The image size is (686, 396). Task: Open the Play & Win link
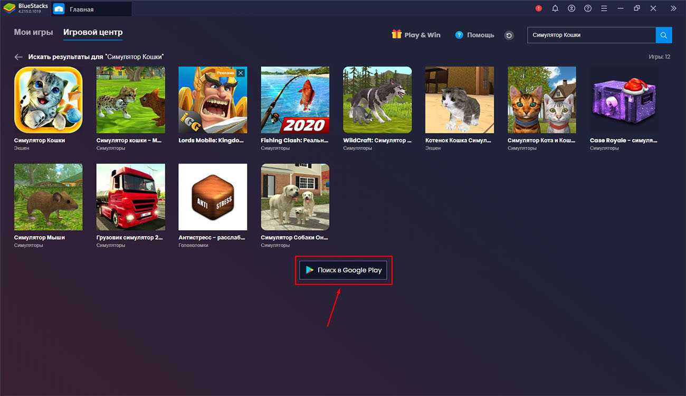pyautogui.click(x=416, y=35)
